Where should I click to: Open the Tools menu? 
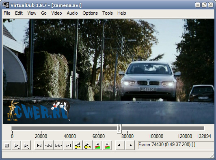tap(108, 13)
